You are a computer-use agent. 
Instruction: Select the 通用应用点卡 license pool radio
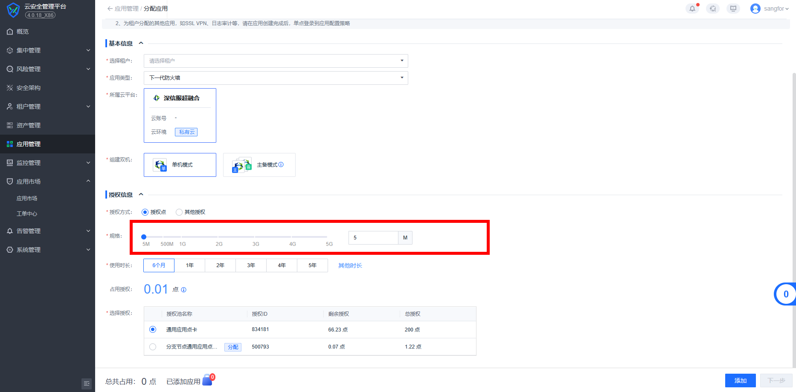pos(153,329)
